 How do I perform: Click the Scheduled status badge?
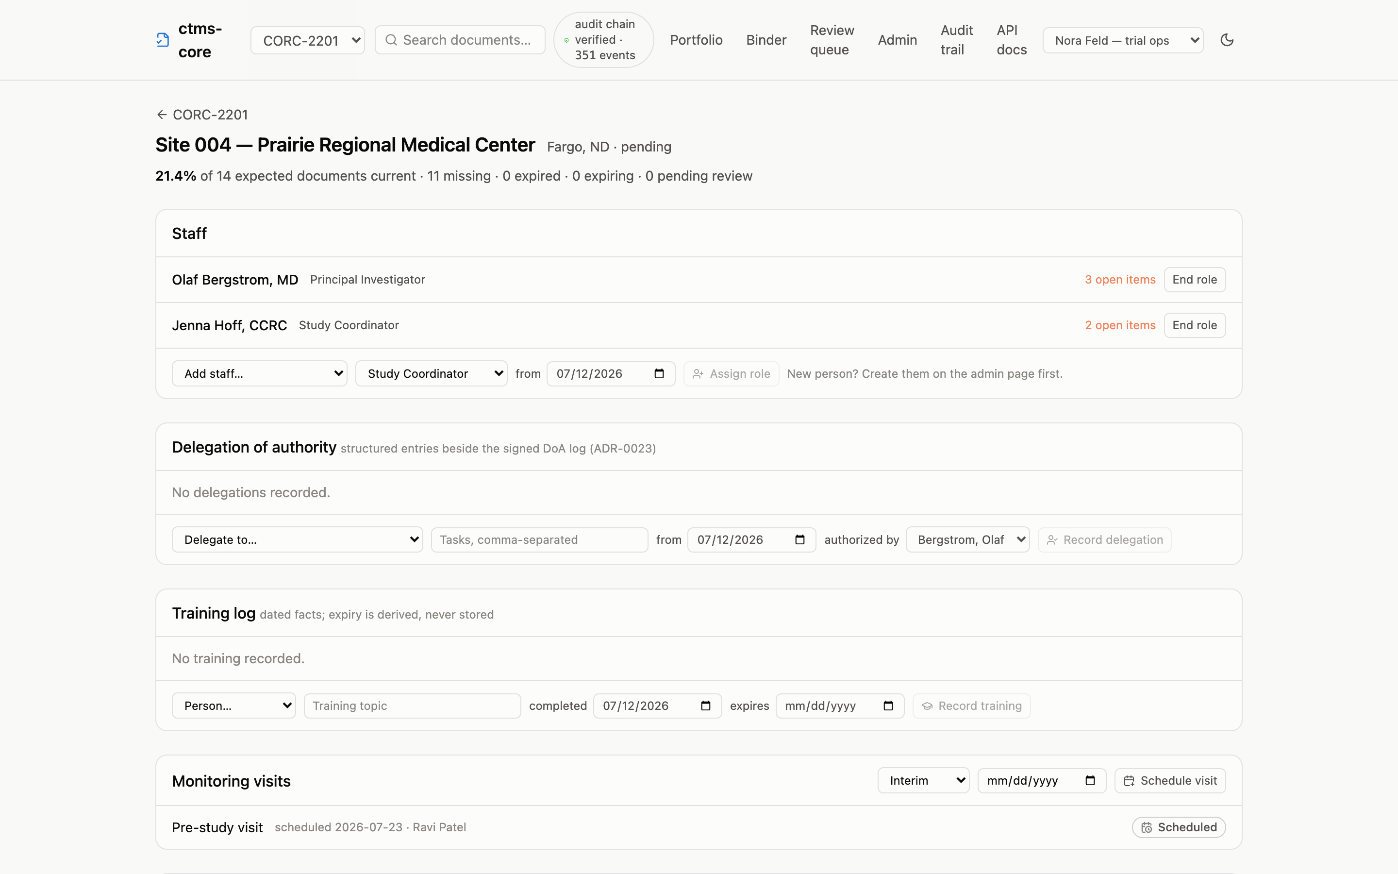pyautogui.click(x=1179, y=827)
